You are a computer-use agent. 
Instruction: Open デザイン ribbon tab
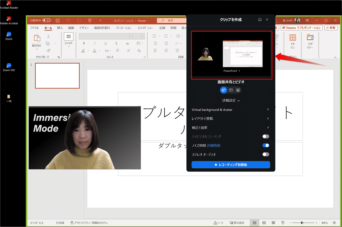click(x=84, y=28)
